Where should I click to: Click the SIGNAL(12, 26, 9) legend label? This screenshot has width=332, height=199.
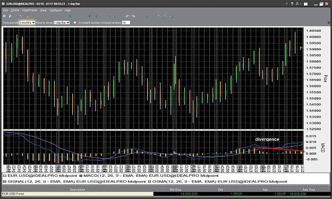(76, 182)
